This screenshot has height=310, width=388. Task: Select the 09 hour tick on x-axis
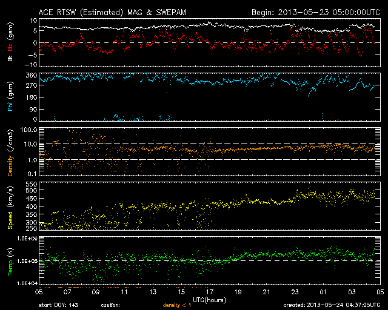pos(95,292)
